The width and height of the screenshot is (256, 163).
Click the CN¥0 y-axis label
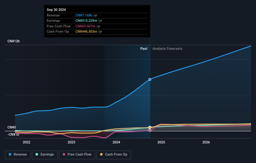pyautogui.click(x=12, y=127)
